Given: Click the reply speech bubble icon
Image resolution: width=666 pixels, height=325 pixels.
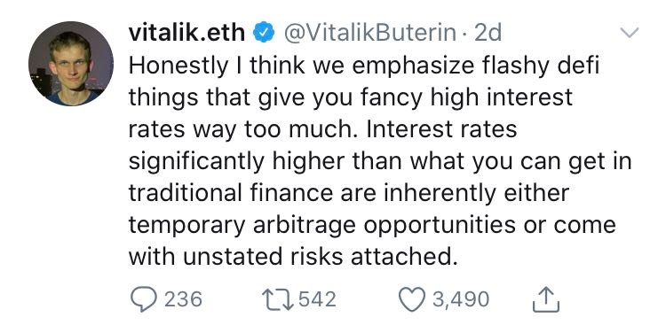Looking at the screenshot, I should pyautogui.click(x=144, y=299).
